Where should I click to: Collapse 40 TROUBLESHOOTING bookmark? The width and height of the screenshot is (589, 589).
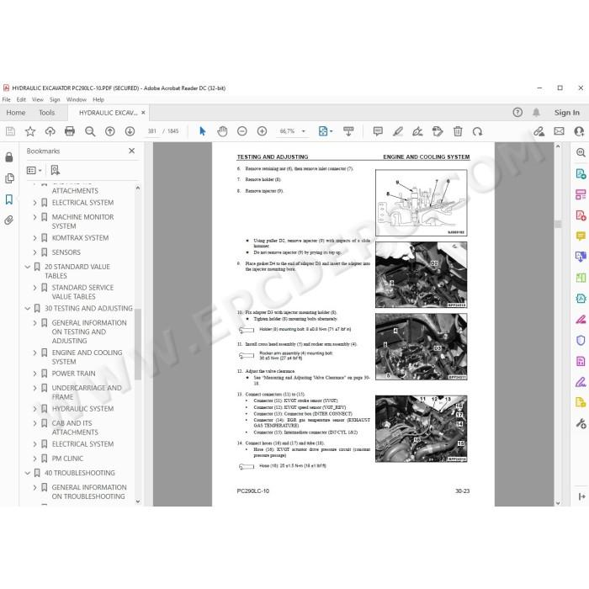[x=28, y=473]
